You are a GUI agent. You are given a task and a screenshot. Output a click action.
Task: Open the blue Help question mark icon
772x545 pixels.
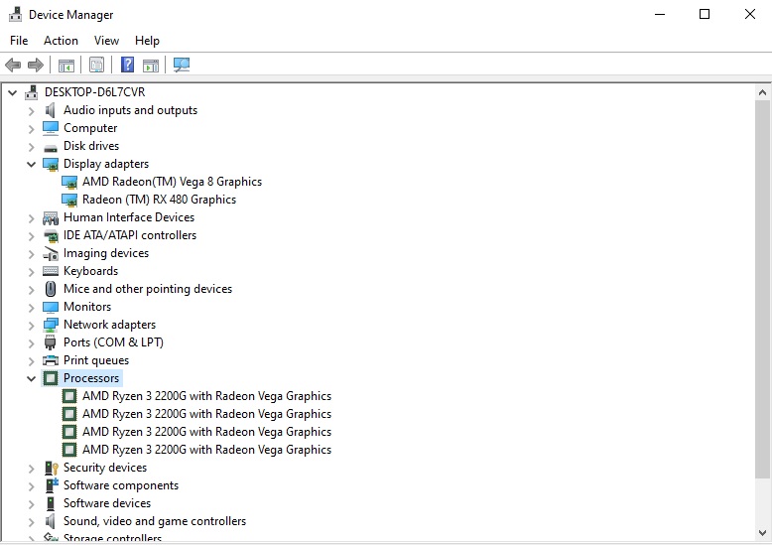[127, 66]
